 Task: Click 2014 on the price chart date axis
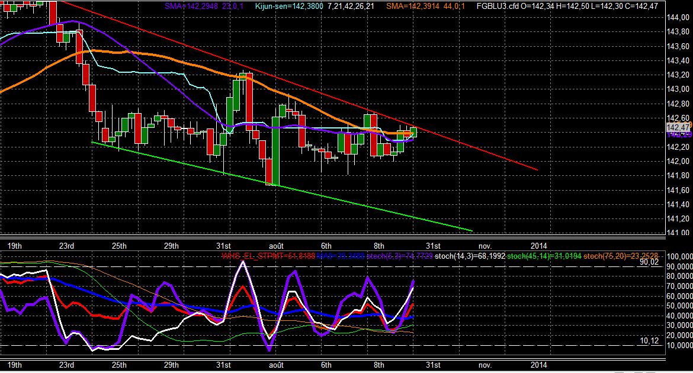click(x=539, y=246)
